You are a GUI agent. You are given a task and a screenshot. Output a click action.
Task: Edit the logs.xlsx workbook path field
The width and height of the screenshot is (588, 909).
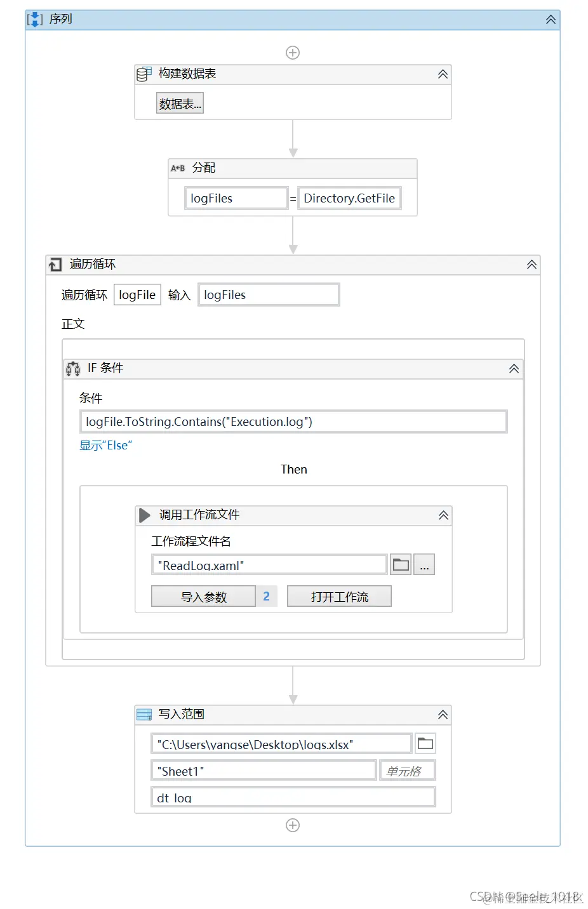281,744
